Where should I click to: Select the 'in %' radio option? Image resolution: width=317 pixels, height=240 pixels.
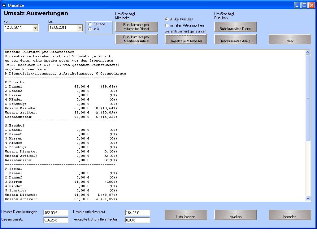tap(90, 29)
